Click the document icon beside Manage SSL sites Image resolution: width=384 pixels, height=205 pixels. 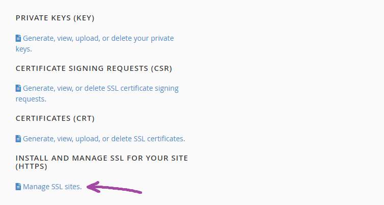[18, 187]
